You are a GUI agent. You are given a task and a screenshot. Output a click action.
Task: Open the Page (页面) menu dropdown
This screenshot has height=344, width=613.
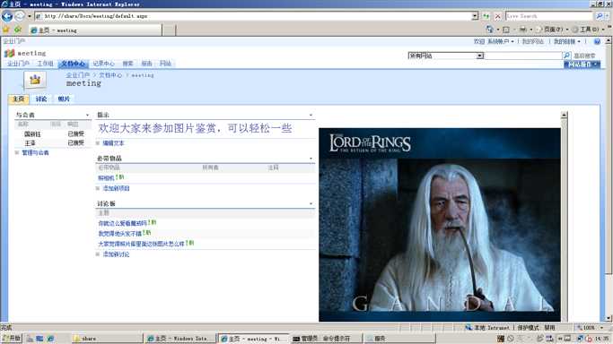[553, 30]
